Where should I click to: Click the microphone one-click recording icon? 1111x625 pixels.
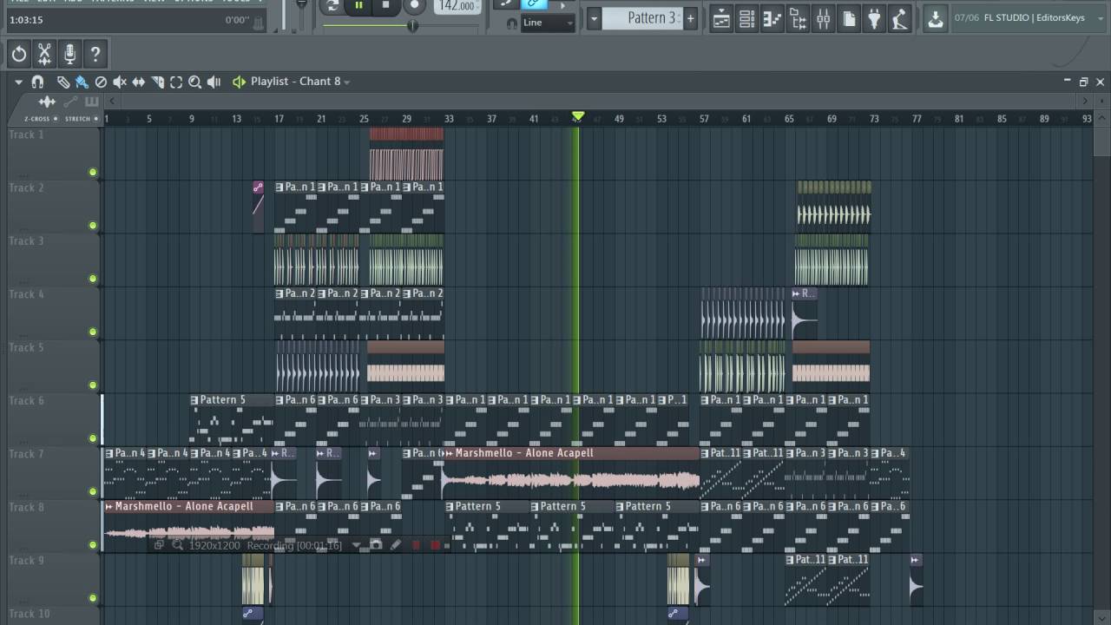(69, 55)
